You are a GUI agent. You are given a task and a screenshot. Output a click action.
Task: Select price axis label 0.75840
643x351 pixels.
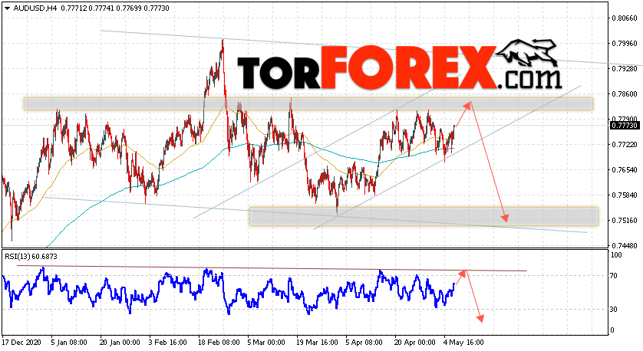pos(625,195)
